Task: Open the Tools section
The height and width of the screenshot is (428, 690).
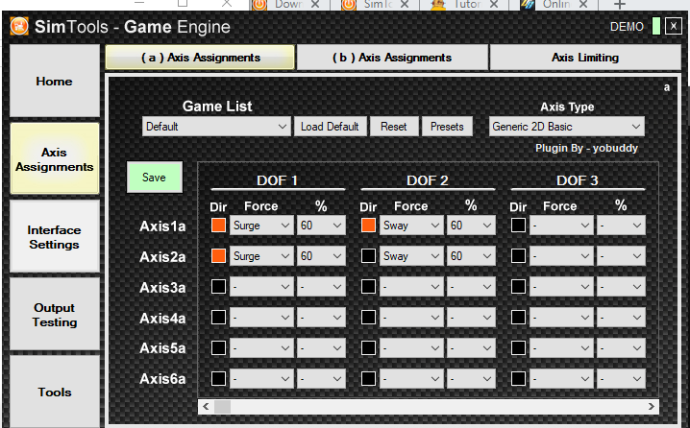Action: click(x=55, y=392)
